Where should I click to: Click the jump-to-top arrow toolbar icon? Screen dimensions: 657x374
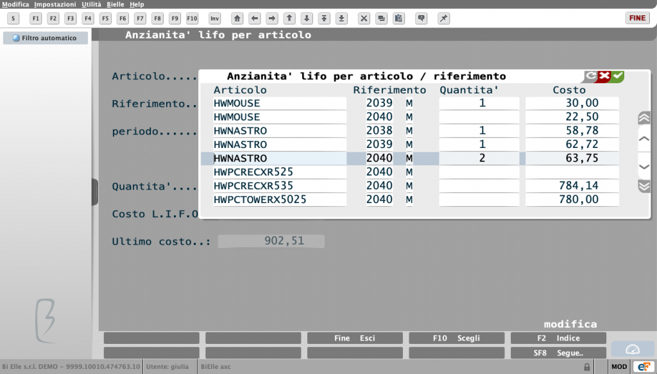click(x=324, y=19)
